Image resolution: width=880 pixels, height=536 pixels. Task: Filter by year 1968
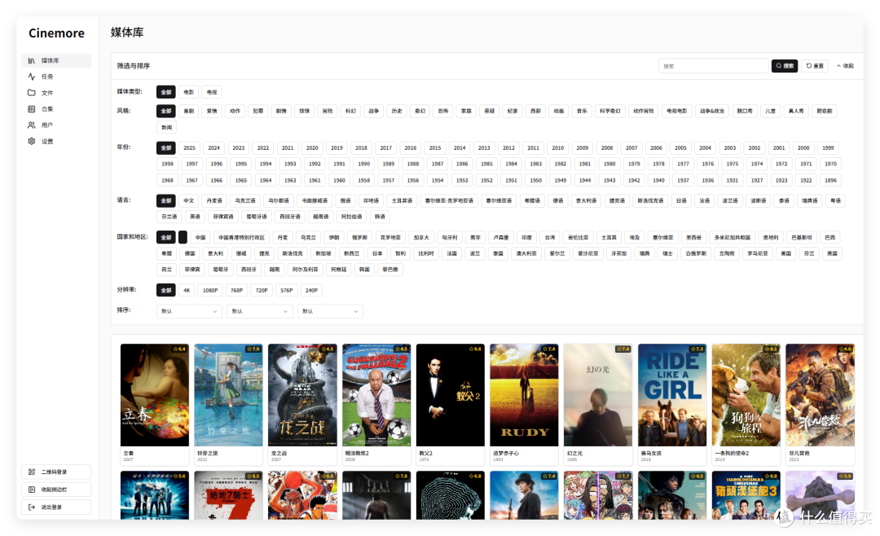(167, 181)
